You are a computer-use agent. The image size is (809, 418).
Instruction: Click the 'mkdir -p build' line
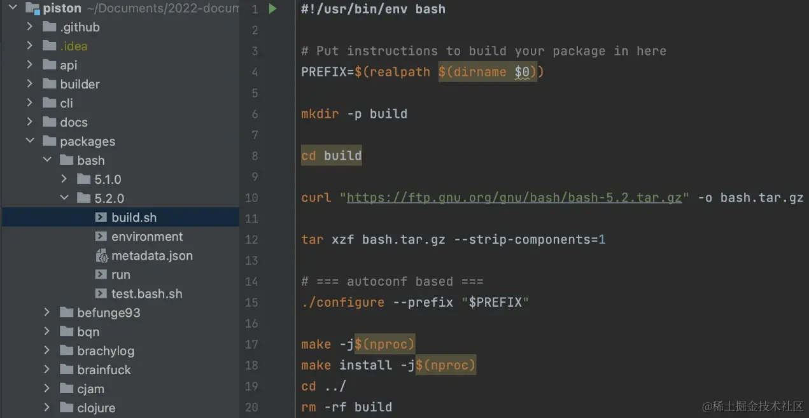(355, 114)
